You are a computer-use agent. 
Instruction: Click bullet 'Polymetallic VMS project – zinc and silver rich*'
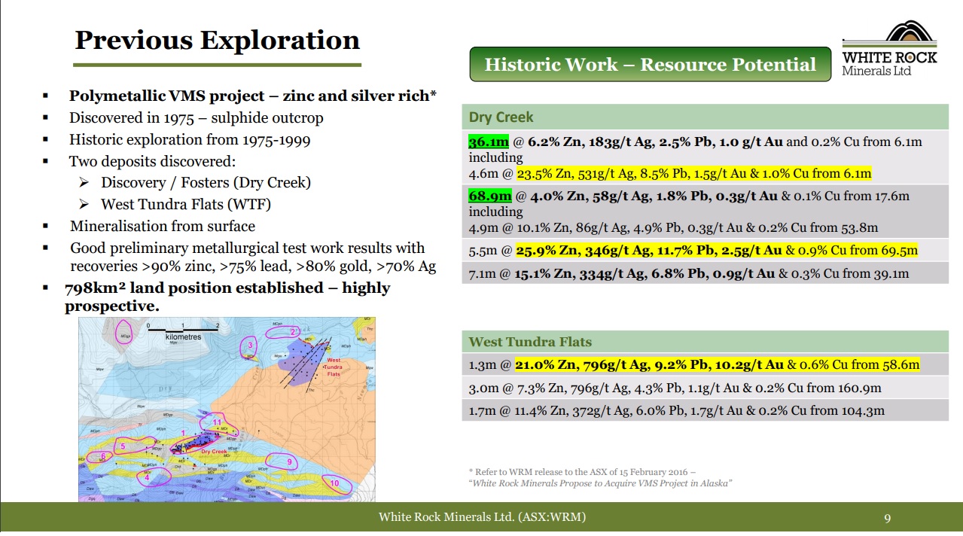point(253,96)
